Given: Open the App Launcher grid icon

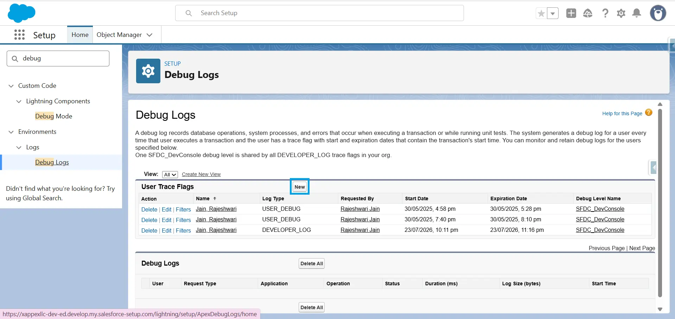Looking at the screenshot, I should click(x=19, y=35).
